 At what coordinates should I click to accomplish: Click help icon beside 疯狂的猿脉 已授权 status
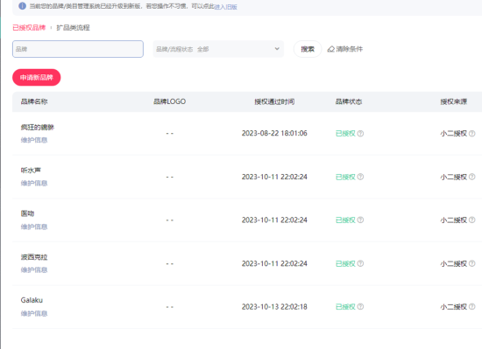click(x=360, y=134)
